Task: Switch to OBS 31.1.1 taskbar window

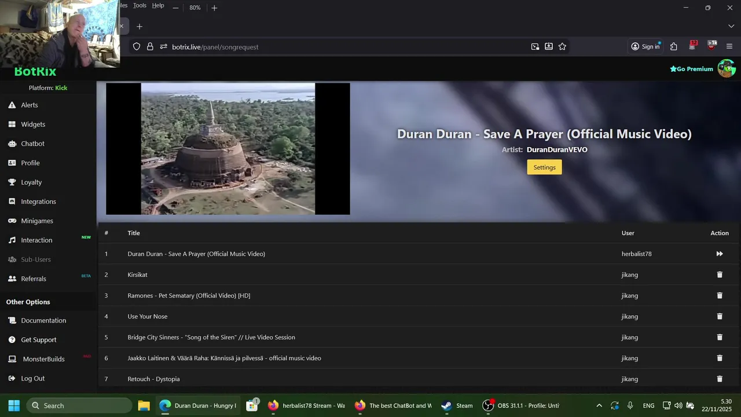Action: pyautogui.click(x=521, y=405)
